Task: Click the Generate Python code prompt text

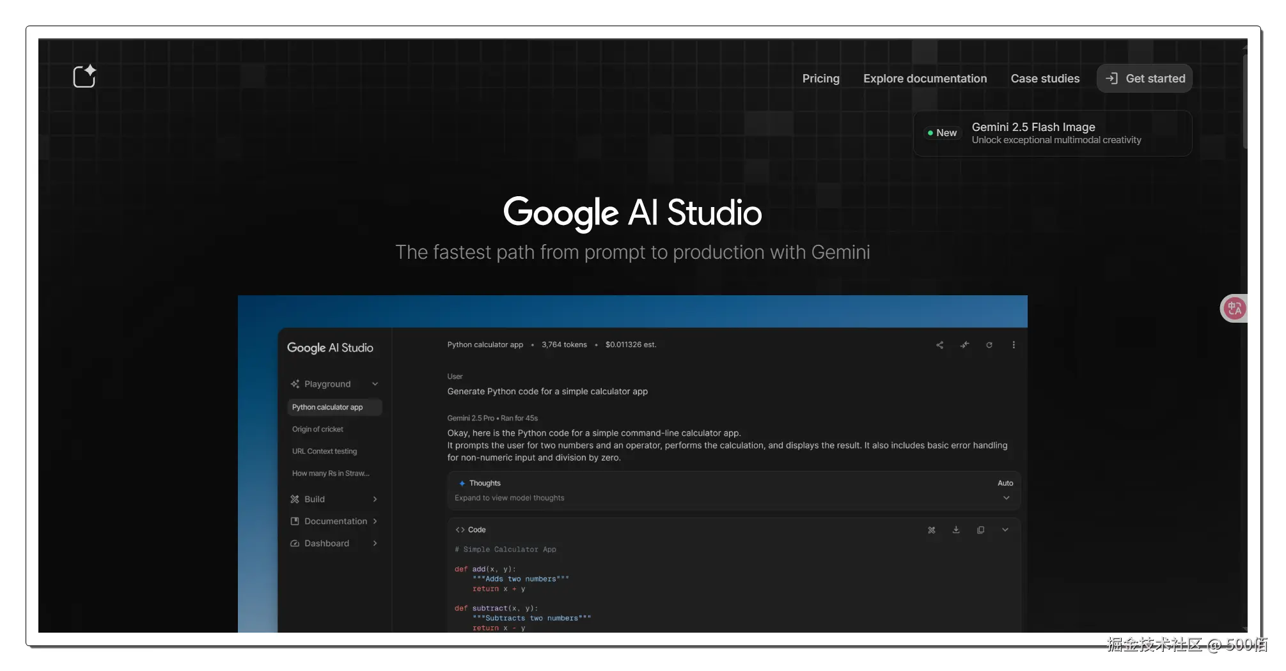Action: point(547,391)
